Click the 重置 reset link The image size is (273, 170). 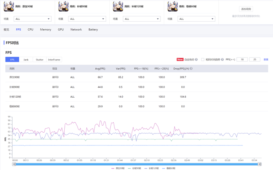[266, 60]
